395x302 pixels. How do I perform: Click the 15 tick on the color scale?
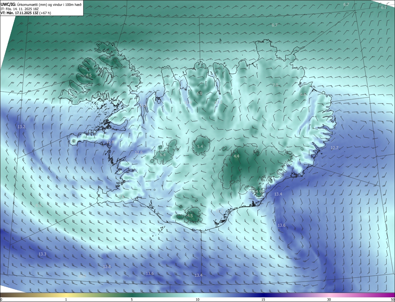tap(263, 300)
